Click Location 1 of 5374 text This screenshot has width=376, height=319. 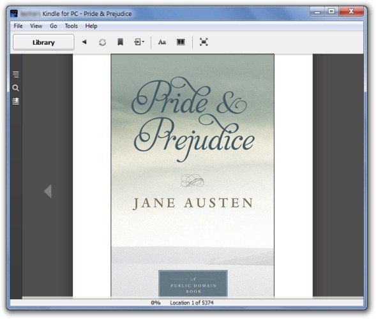click(192, 303)
